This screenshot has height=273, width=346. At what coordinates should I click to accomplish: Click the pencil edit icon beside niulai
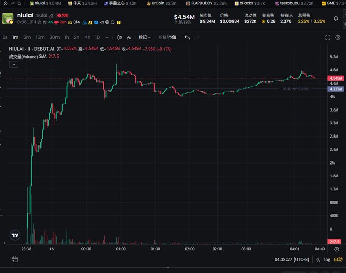click(x=51, y=16)
